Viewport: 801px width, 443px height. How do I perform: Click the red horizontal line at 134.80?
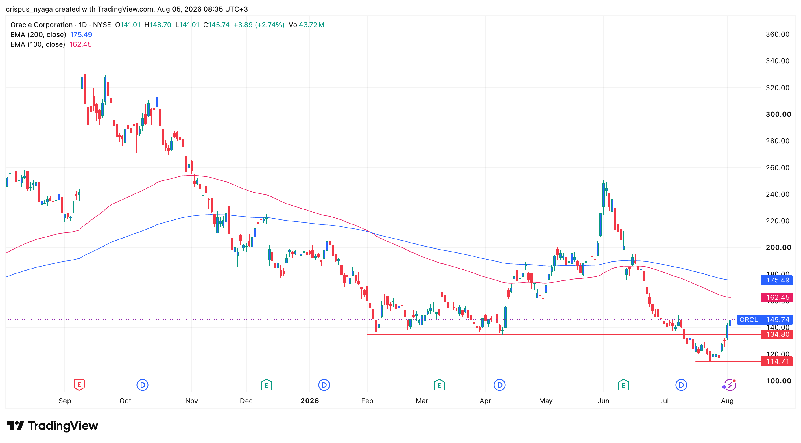click(563, 334)
